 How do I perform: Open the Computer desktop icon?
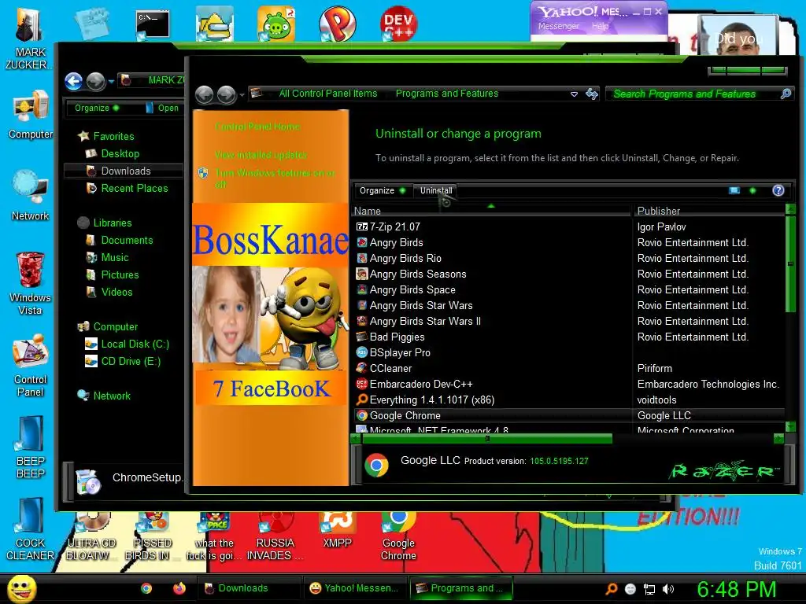[x=31, y=116]
